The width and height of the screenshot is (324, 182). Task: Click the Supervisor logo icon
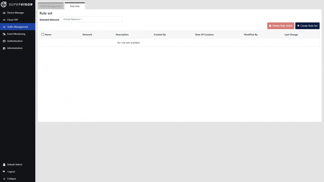4,4
